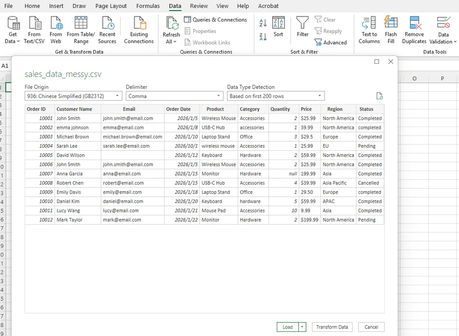Click the cell michael.brown@email.com

[x=133, y=137]
